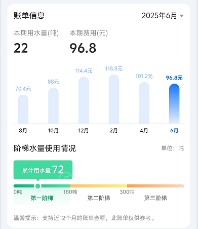Click the 96.8元 value label above 6月
Image resolution: width=198 pixels, height=229 pixels.
(174, 78)
